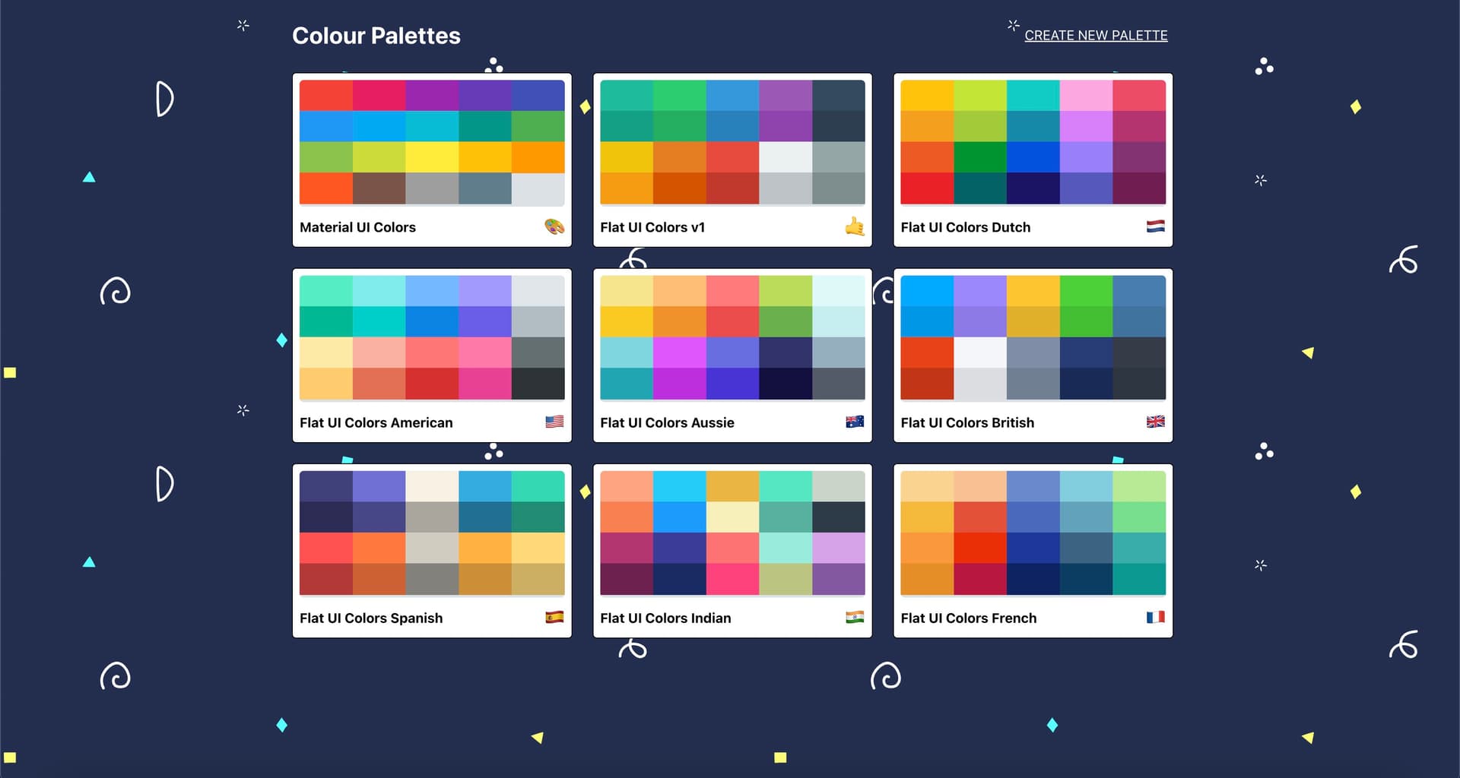Viewport: 1460px width, 778px height.
Task: Pick the dark navy top-right swatch in Flat UI v1
Action: click(x=839, y=96)
